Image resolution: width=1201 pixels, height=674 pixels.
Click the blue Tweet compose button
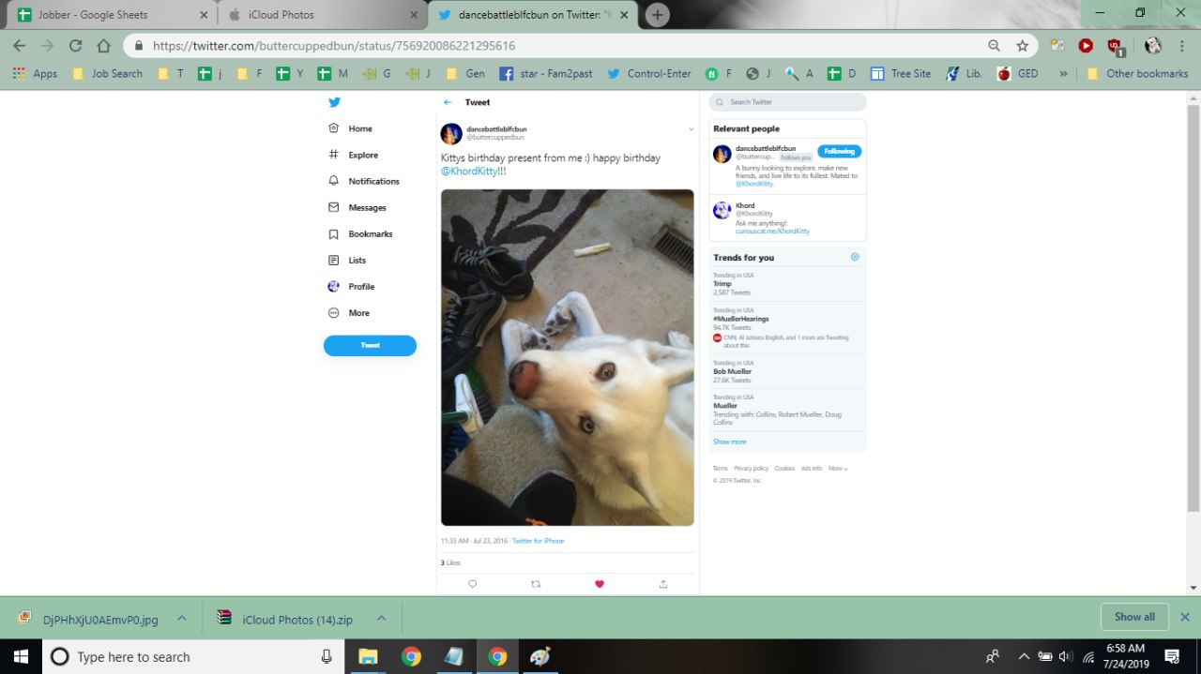coord(370,345)
